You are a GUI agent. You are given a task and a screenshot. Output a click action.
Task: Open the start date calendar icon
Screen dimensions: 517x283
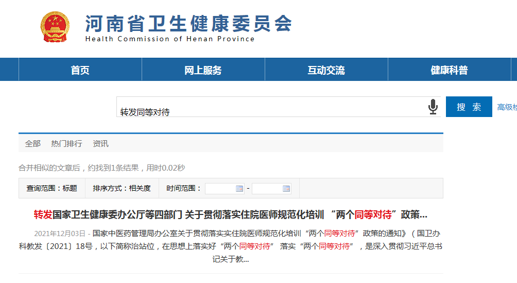click(239, 189)
